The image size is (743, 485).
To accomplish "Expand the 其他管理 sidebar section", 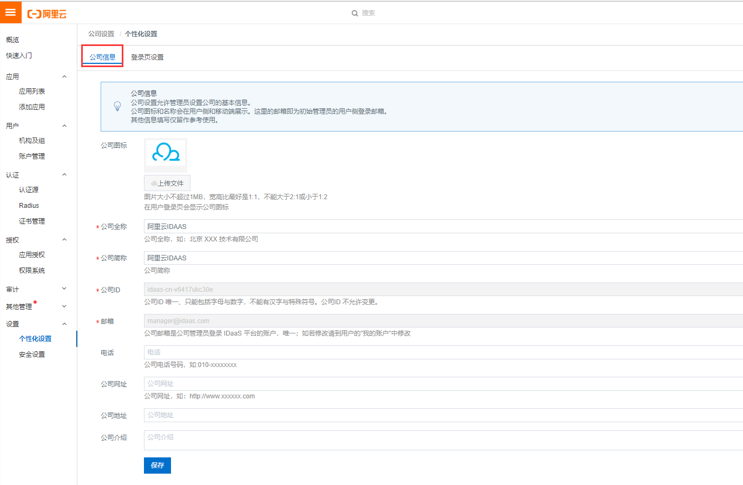I will point(64,306).
